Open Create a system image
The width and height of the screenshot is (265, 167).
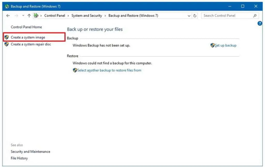click(x=28, y=37)
